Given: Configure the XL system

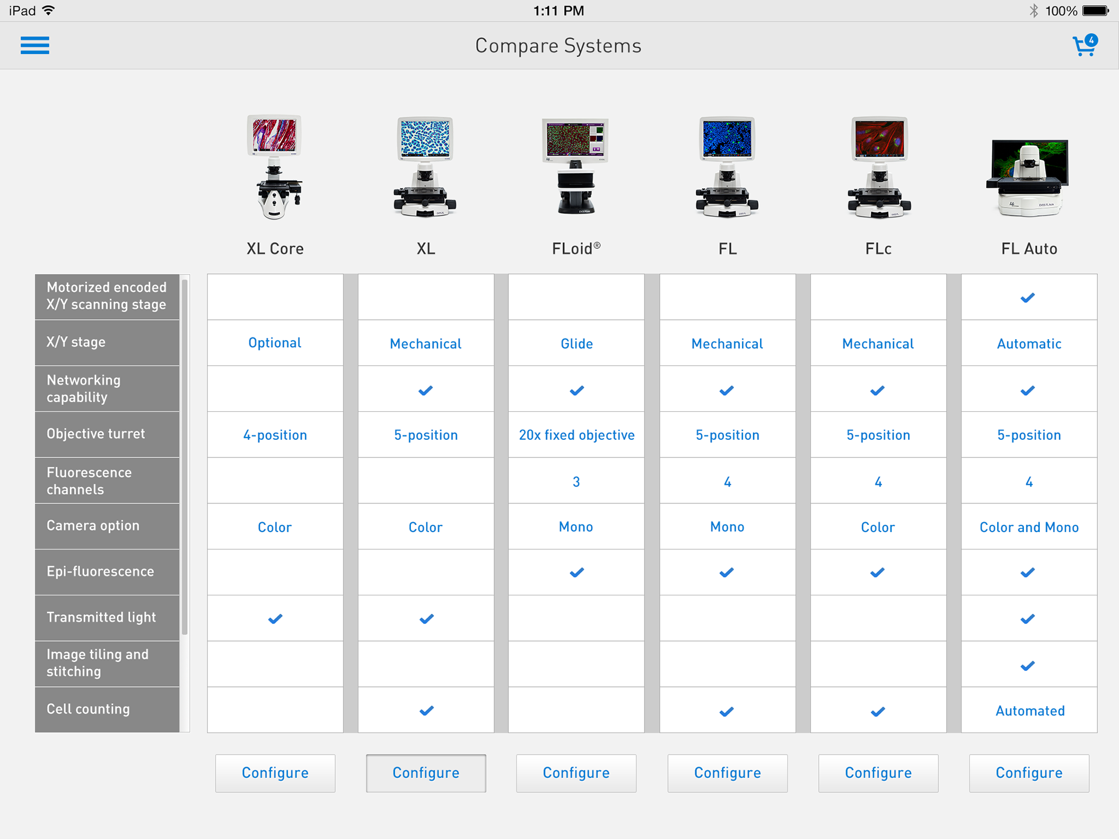Looking at the screenshot, I should pos(426,773).
